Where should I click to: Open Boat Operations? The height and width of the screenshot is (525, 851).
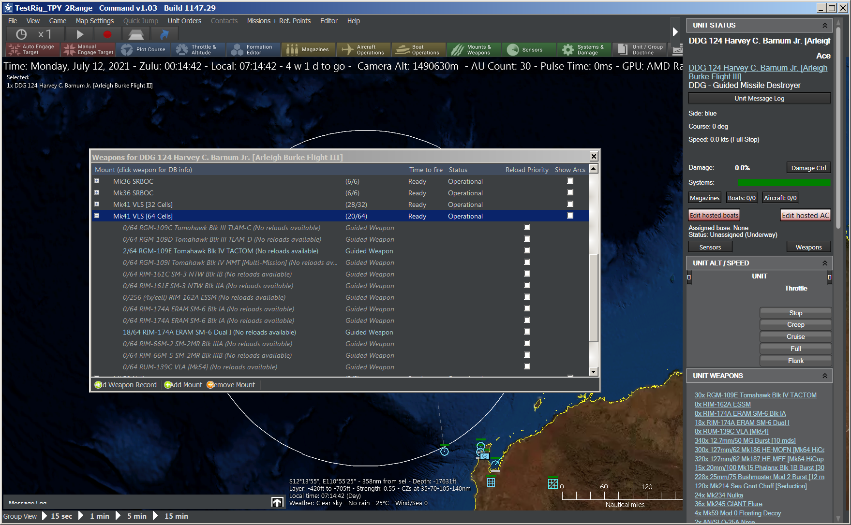click(x=419, y=50)
